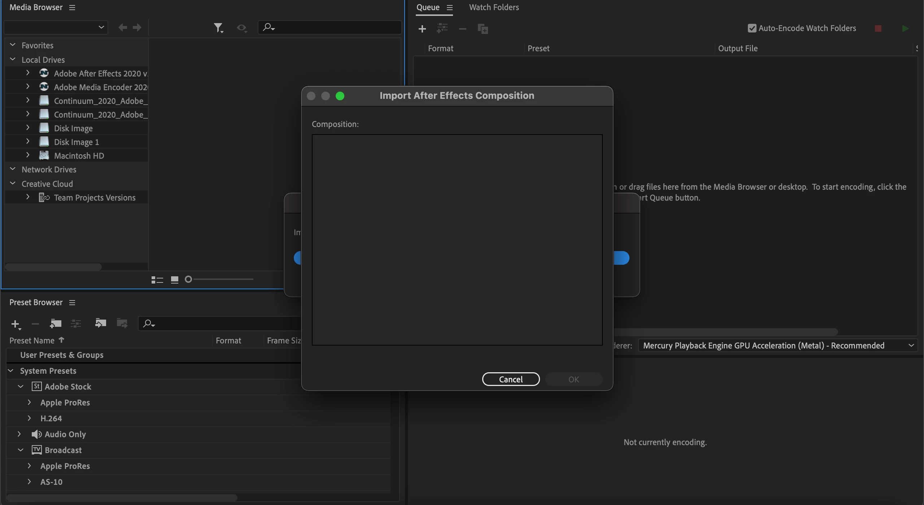924x505 pixels.
Task: Toggle the eye view-type icon in Media Browser
Action: 241,28
